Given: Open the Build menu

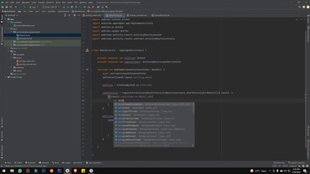Looking at the screenshot, I should click(x=58, y=2).
